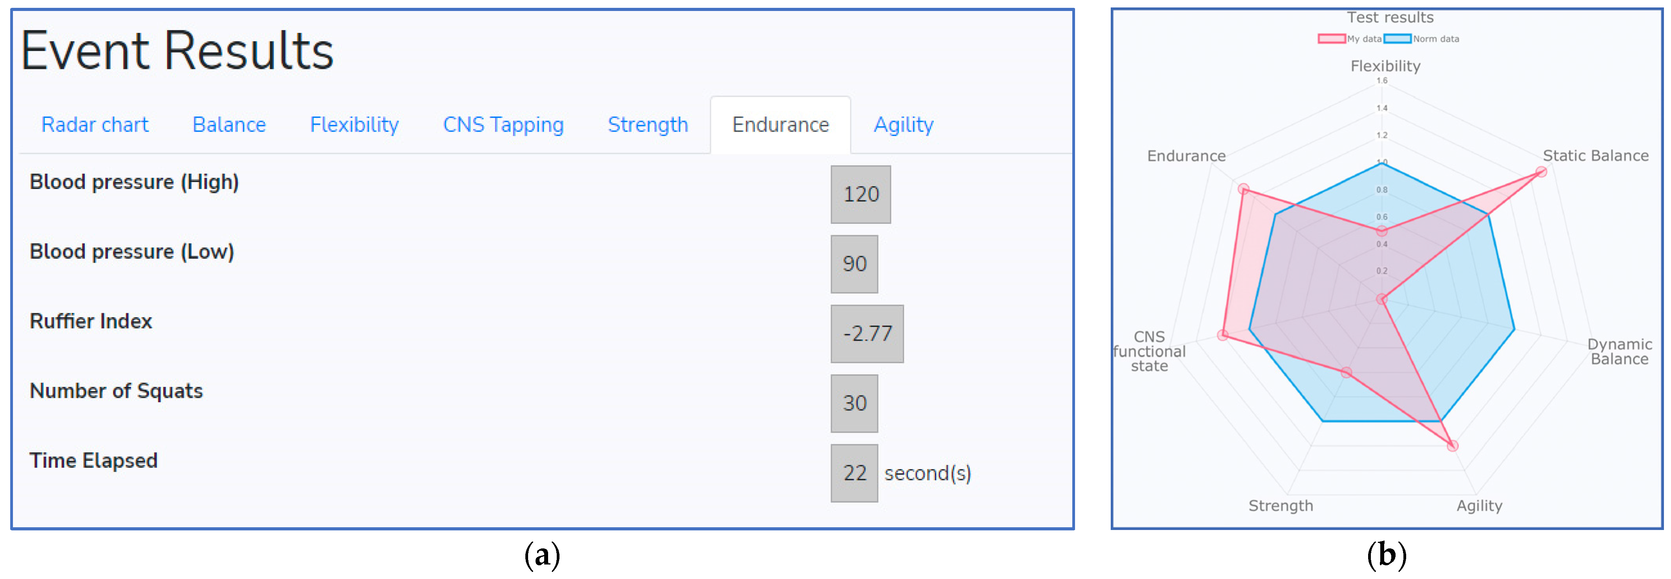The image size is (1671, 579).
Task: Click the Number of Squats field
Action: [x=854, y=403]
